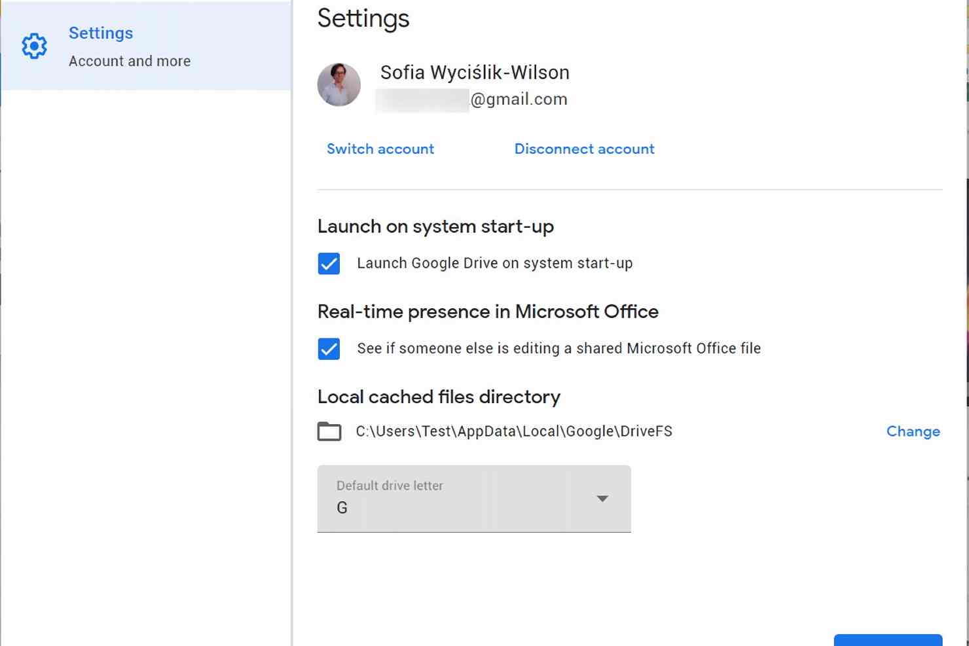Click the 'Launch on system start-up' heading
This screenshot has width=969, height=646.
pos(435,226)
